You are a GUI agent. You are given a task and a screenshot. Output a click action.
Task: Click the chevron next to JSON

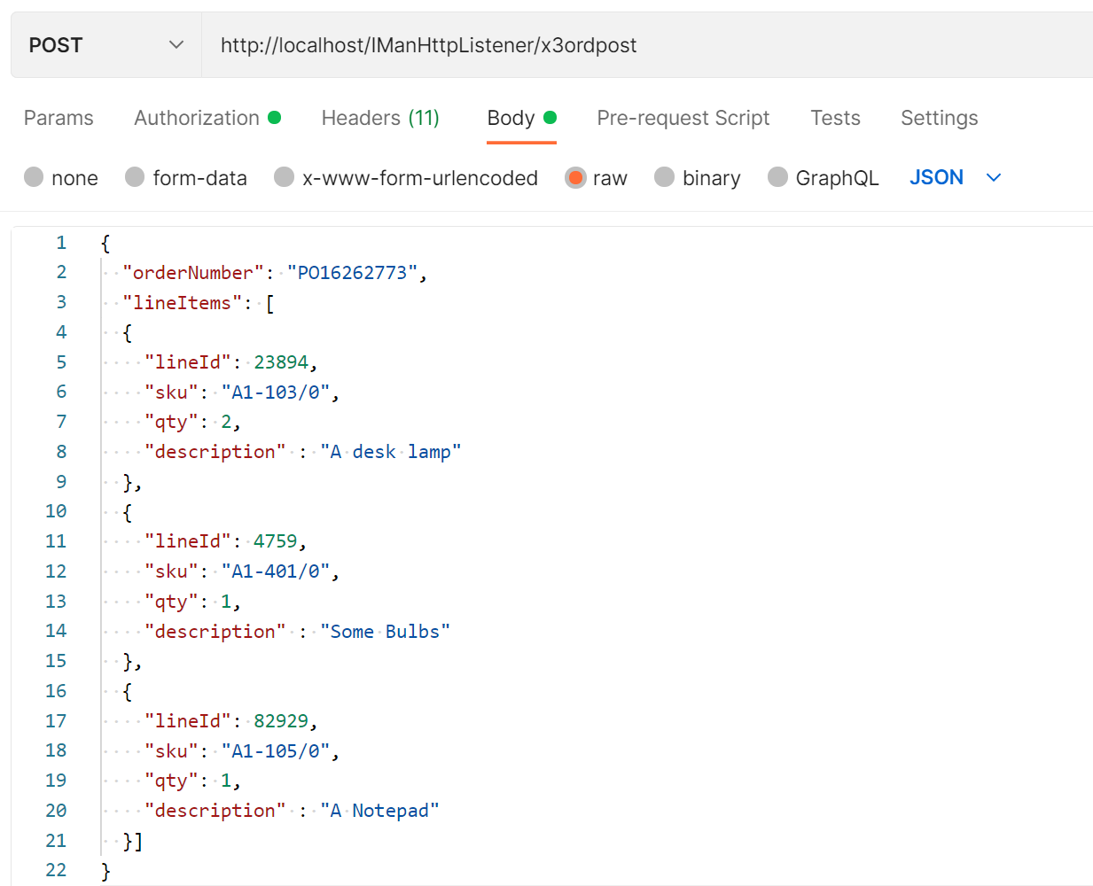pos(994,178)
